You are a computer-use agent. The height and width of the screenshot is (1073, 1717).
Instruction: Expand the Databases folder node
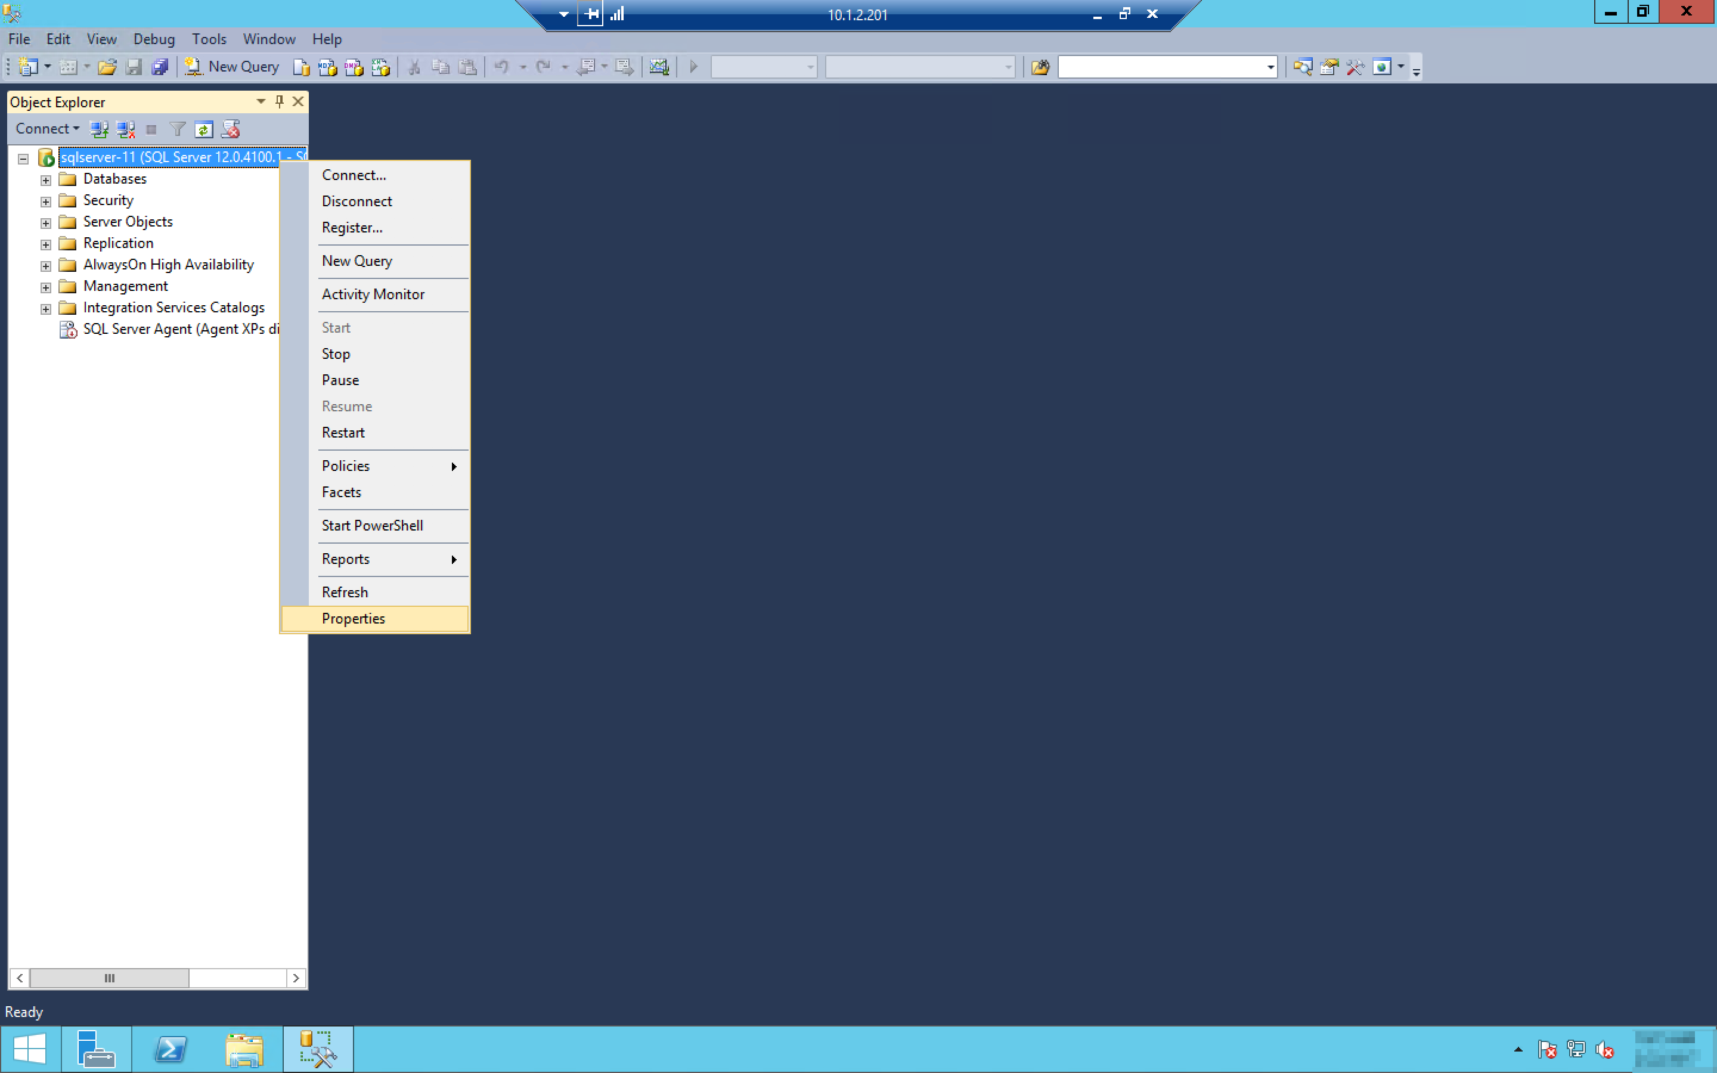[46, 180]
